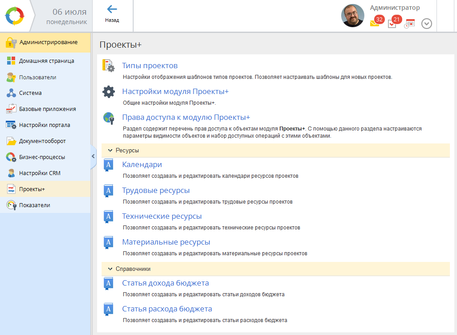Select Документооборот in the sidebar

pyautogui.click(x=42, y=141)
